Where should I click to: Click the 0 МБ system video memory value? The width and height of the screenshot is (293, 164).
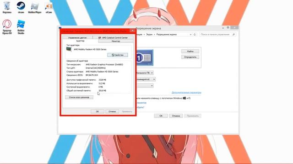click(101, 87)
